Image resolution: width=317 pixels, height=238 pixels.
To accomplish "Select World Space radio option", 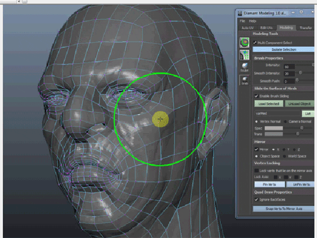I will pyautogui.click(x=284, y=156).
